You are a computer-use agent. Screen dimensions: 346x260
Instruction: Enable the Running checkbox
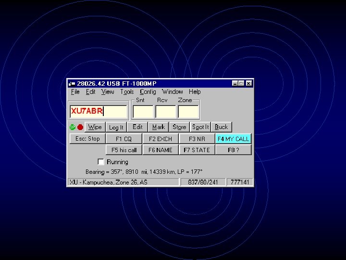(x=101, y=162)
